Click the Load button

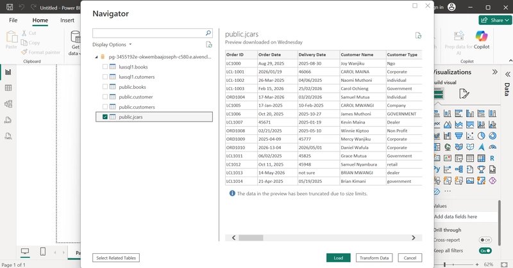point(339,258)
